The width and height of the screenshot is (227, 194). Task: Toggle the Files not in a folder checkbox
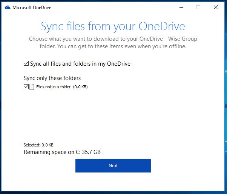click(x=26, y=87)
